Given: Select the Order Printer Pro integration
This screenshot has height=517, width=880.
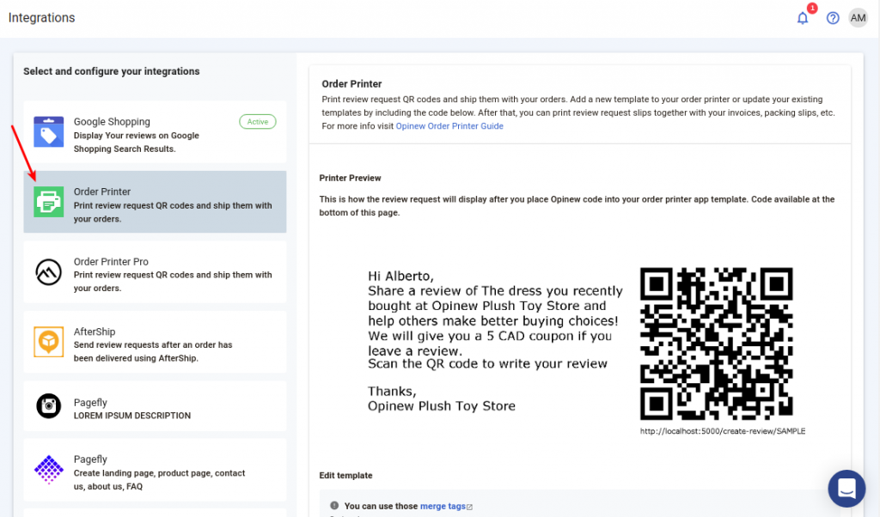Looking at the screenshot, I should tap(155, 272).
